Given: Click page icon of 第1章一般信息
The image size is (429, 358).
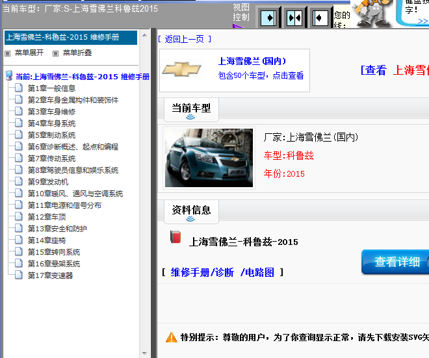Looking at the screenshot, I should 19,88.
